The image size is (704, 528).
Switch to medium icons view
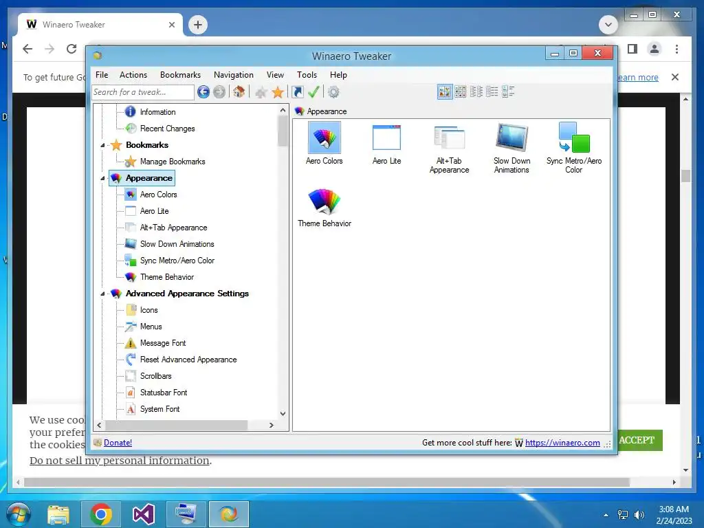460,92
